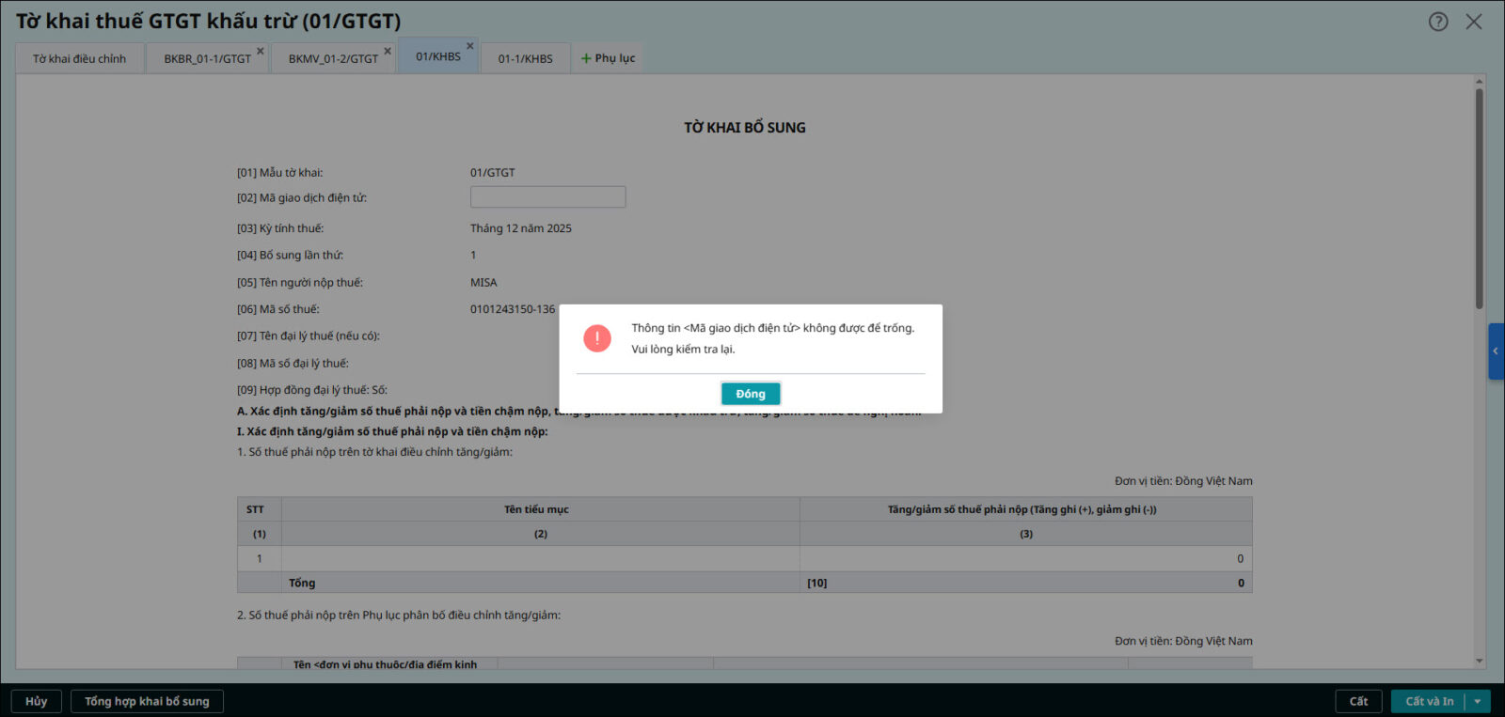
Task: Add an appendix via + Phụ lục
Action: (x=608, y=58)
